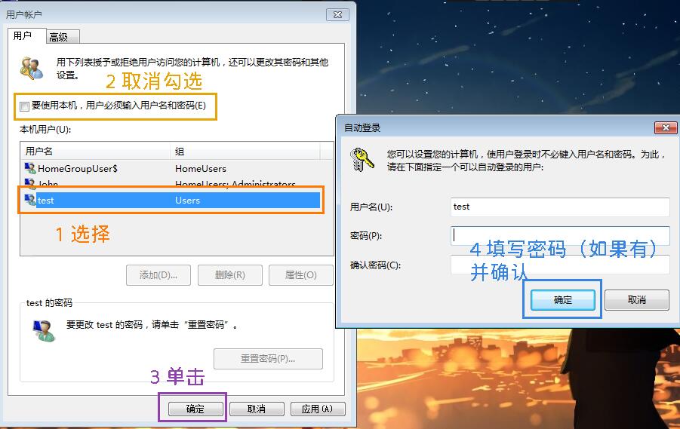Click the 属性(O) button
This screenshot has height=429, width=680.
click(301, 275)
